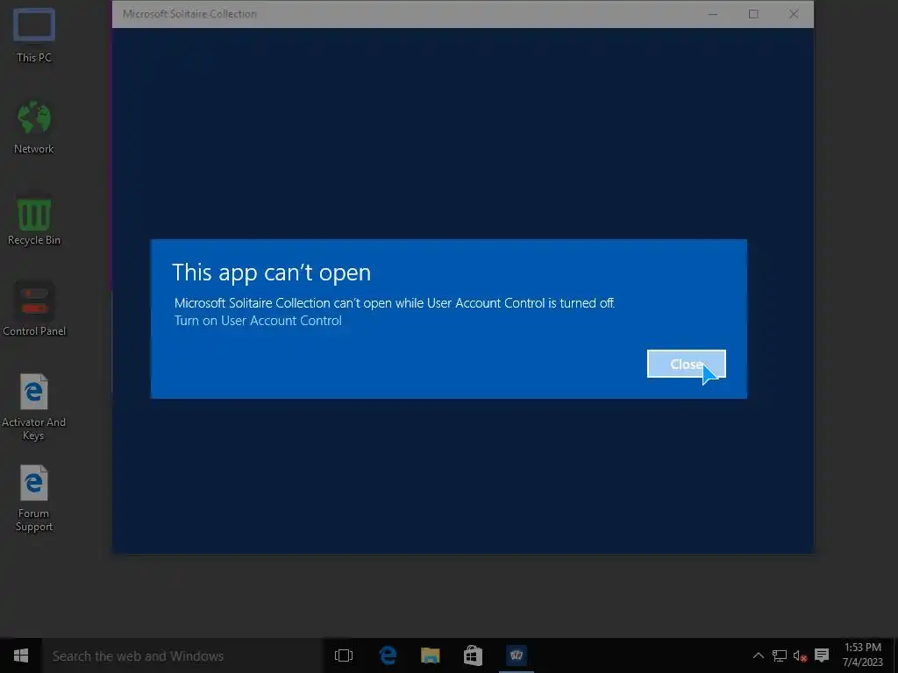Screen dimensions: 898x673
Task: Open This PC desktop icon
Action: tap(34, 34)
